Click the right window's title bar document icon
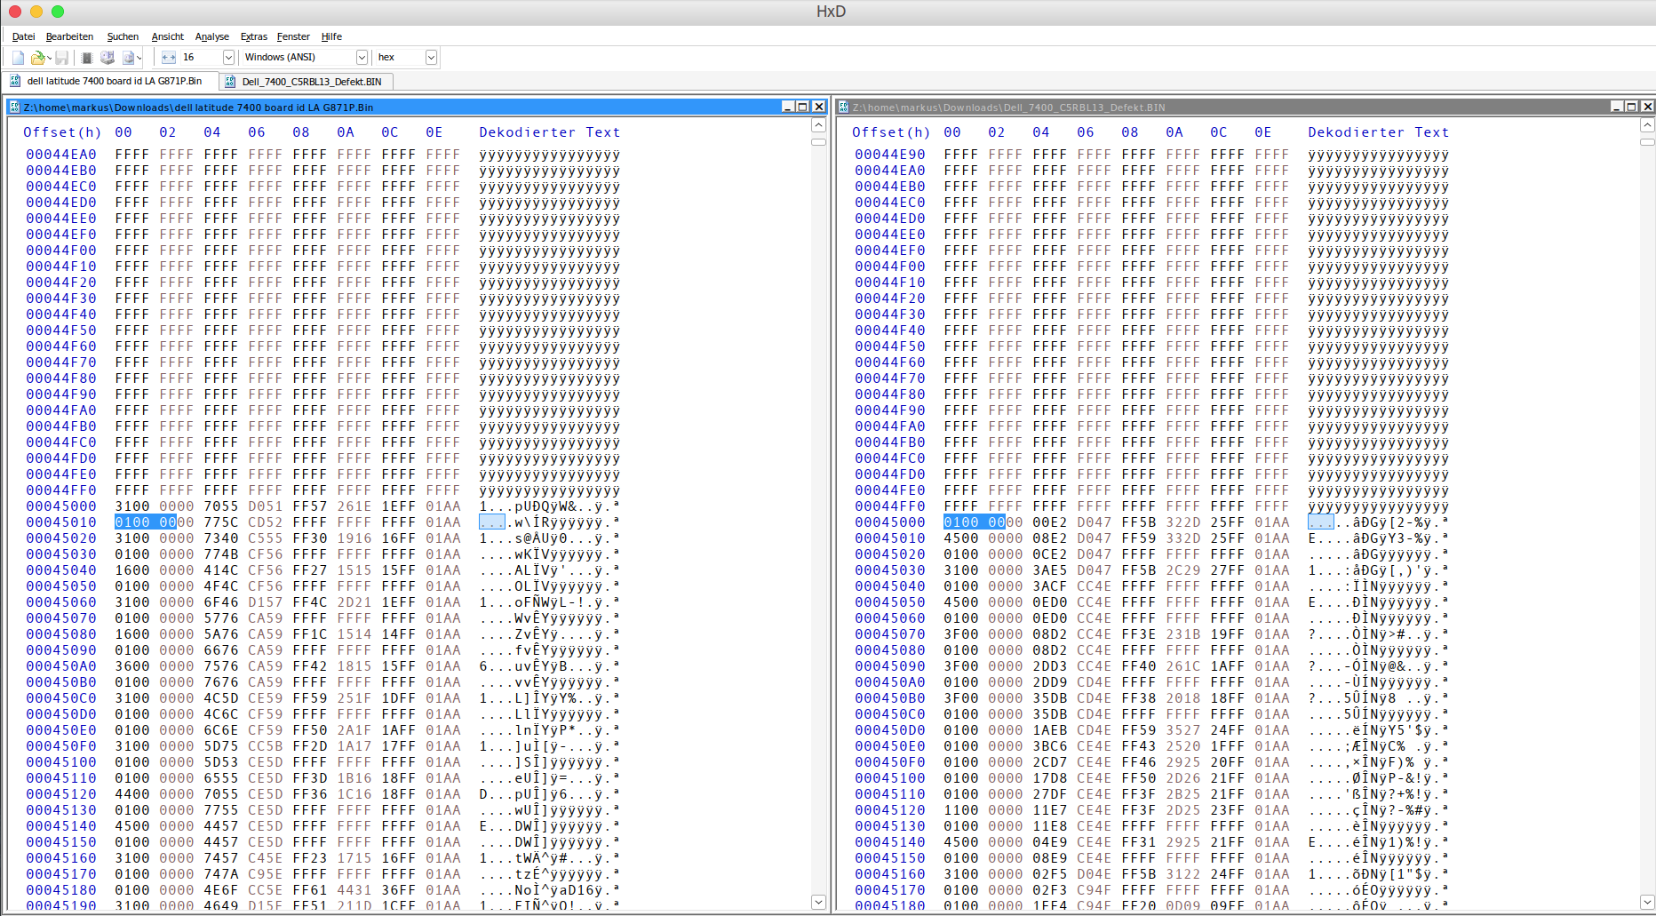This screenshot has width=1656, height=916. [843, 107]
